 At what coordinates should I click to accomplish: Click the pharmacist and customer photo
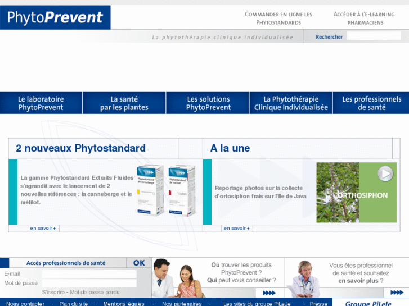(178, 278)
